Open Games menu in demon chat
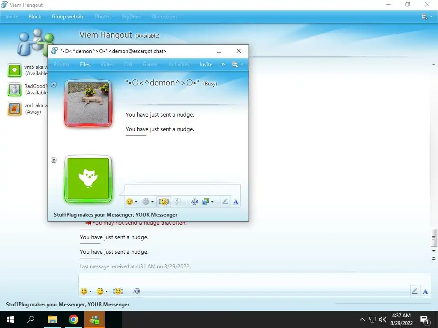Image resolution: width=438 pixels, height=328 pixels. [x=150, y=64]
